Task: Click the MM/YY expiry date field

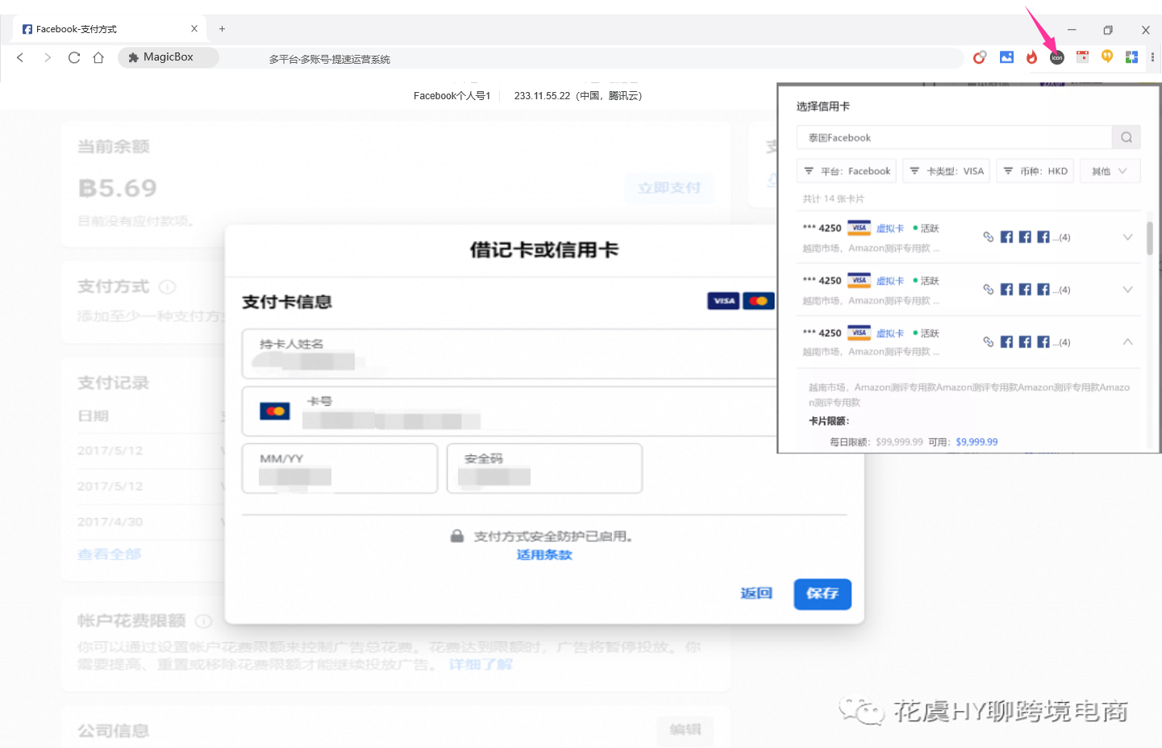Action: coord(339,468)
